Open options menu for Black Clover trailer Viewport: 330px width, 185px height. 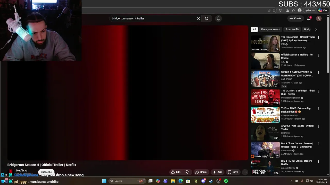point(319,144)
